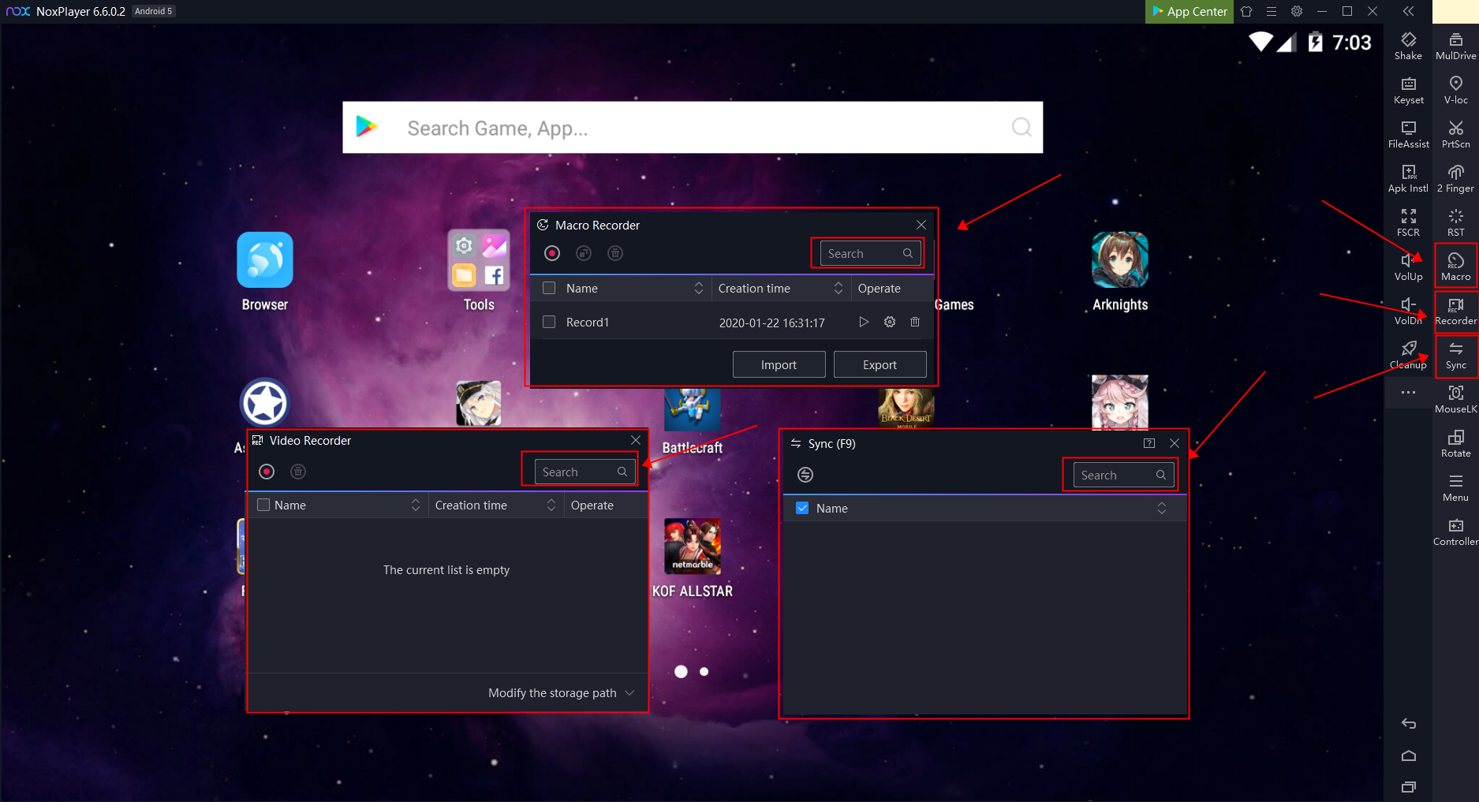Open Keyset keyboard mapping
This screenshot has width=1479, height=802.
tap(1408, 89)
